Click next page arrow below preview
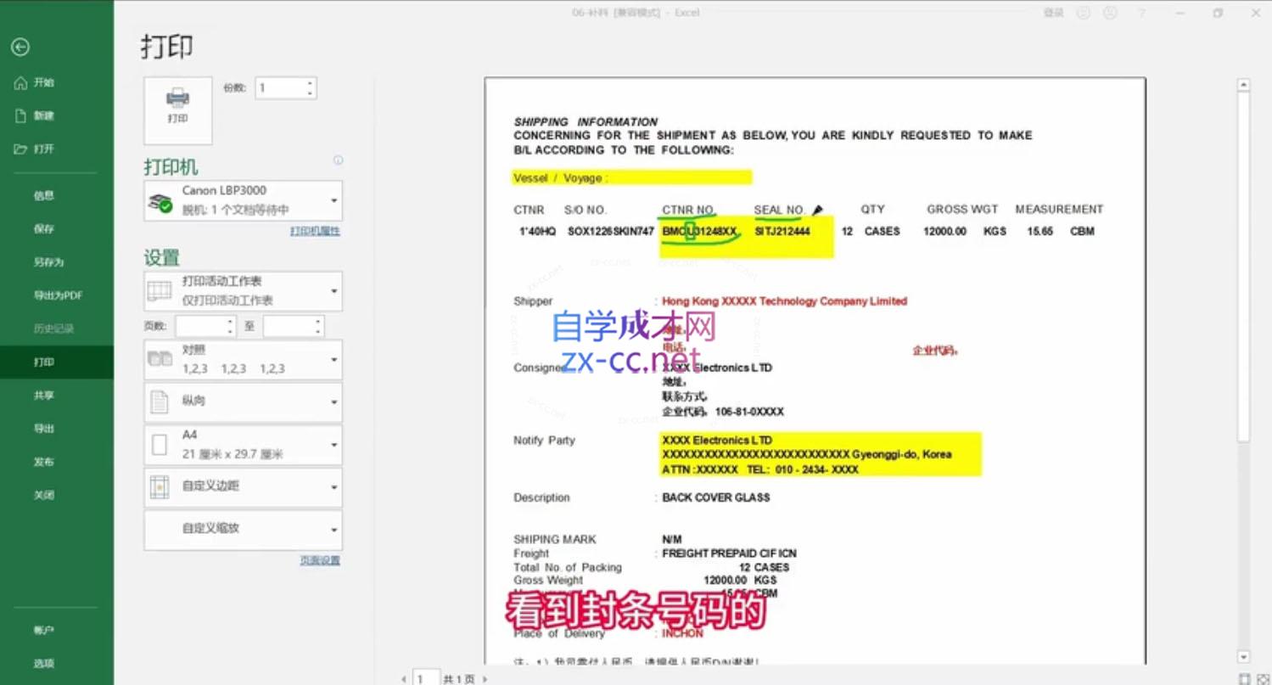This screenshot has height=685, width=1272. click(x=485, y=679)
